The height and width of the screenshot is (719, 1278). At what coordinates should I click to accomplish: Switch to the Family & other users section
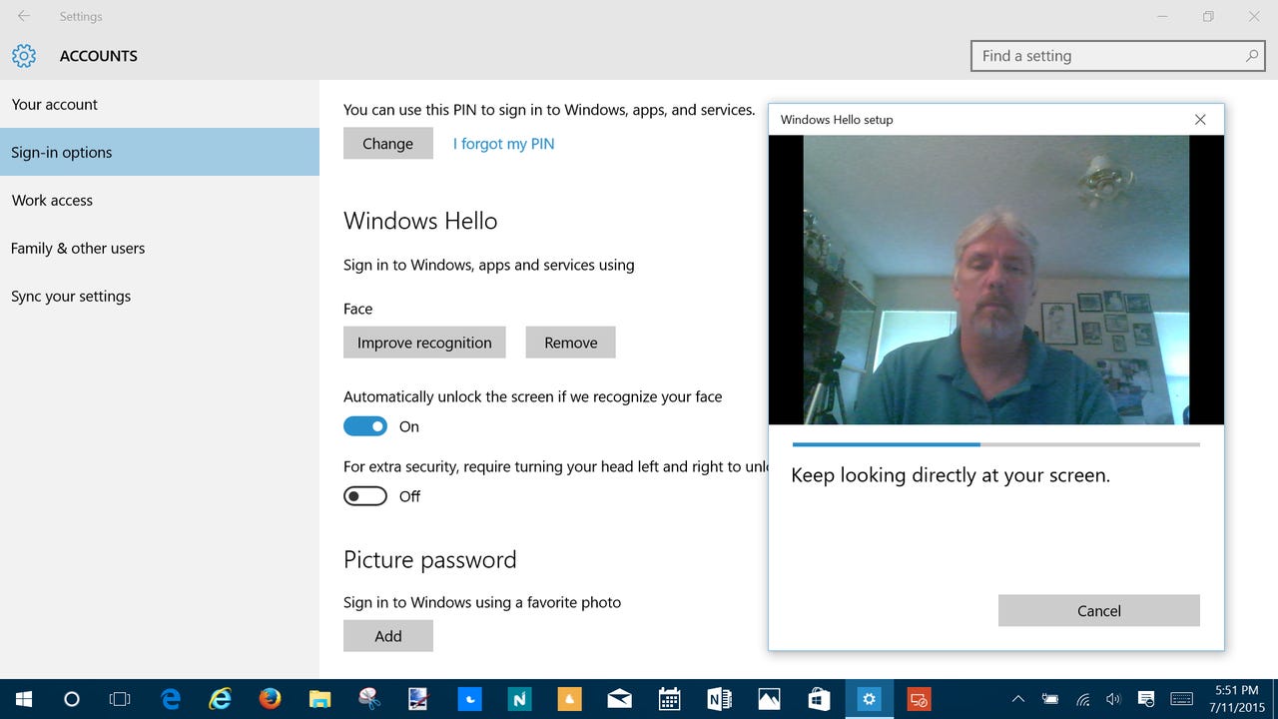tap(78, 248)
